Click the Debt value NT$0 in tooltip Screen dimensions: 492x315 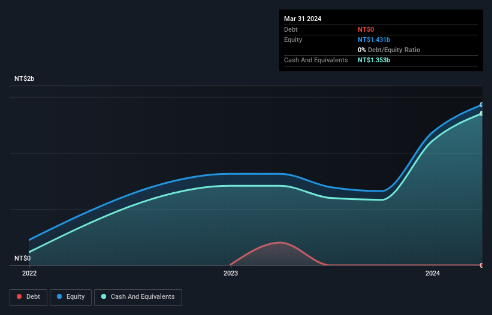pyautogui.click(x=366, y=29)
